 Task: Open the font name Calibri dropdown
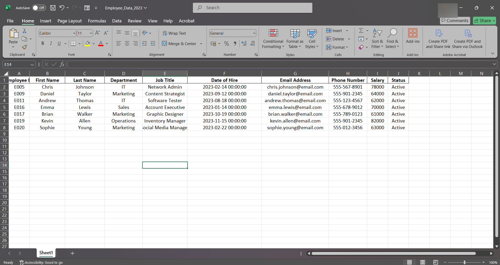point(74,33)
